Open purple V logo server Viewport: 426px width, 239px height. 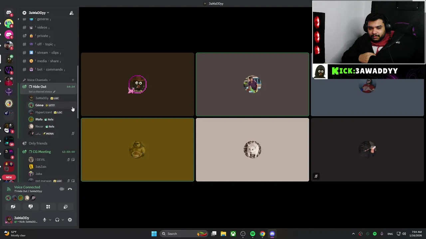pos(9,70)
